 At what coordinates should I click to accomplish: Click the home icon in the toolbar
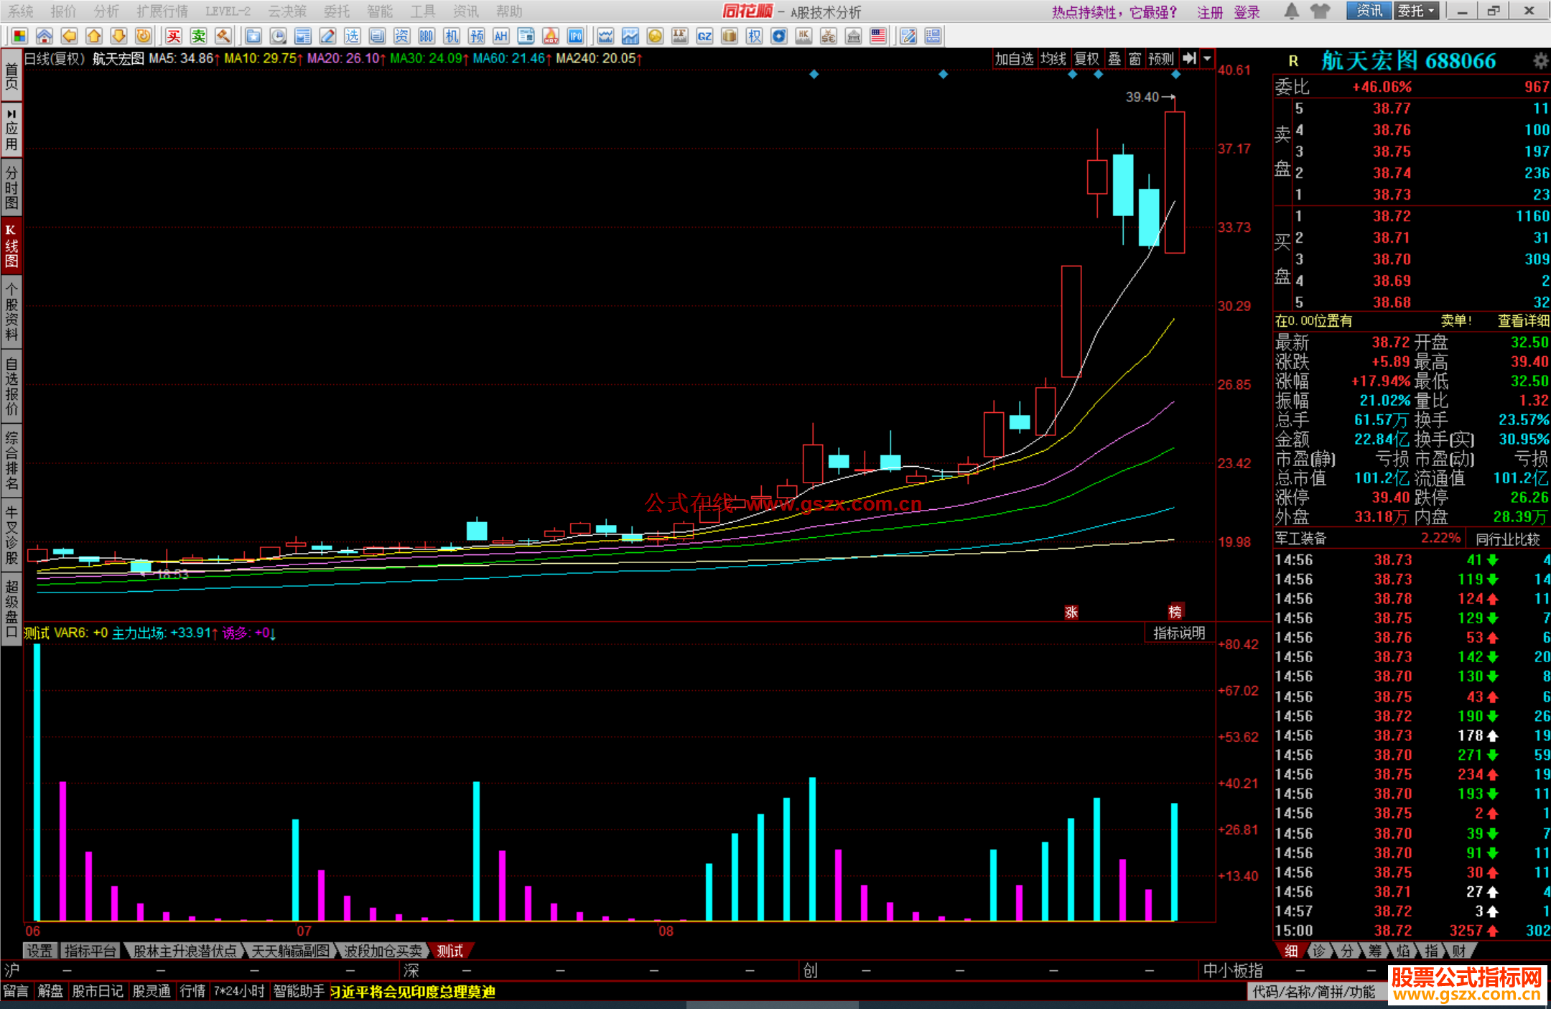pyautogui.click(x=45, y=37)
